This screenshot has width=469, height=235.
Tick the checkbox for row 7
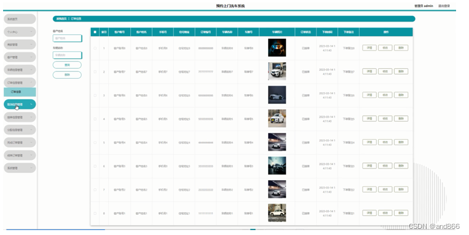pos(95,189)
